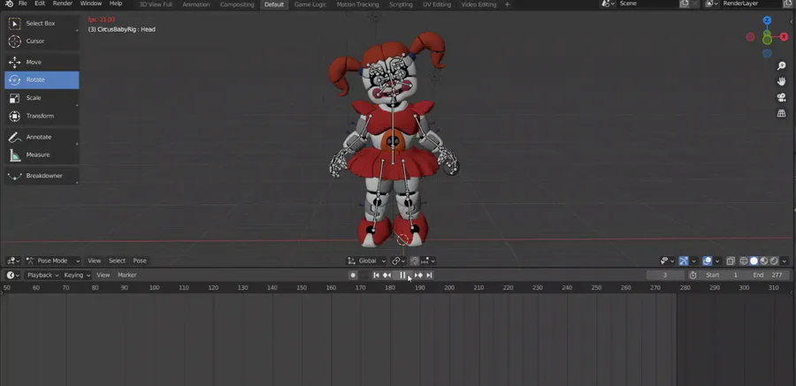796x386 pixels.
Task: Open overlay options dropdown arrow
Action: click(716, 261)
